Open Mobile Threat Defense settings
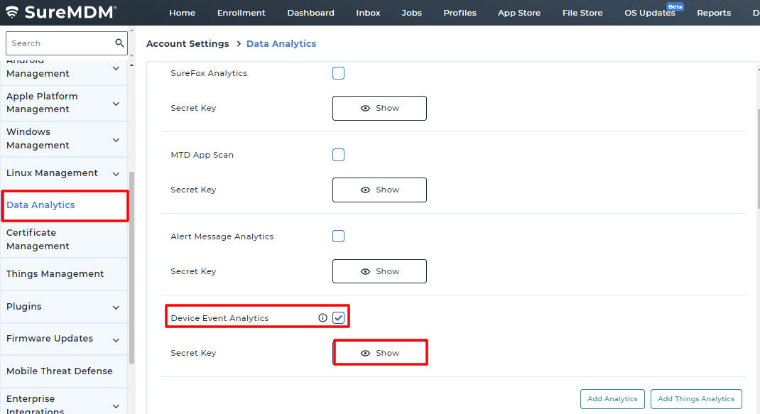The width and height of the screenshot is (760, 414). [x=64, y=371]
